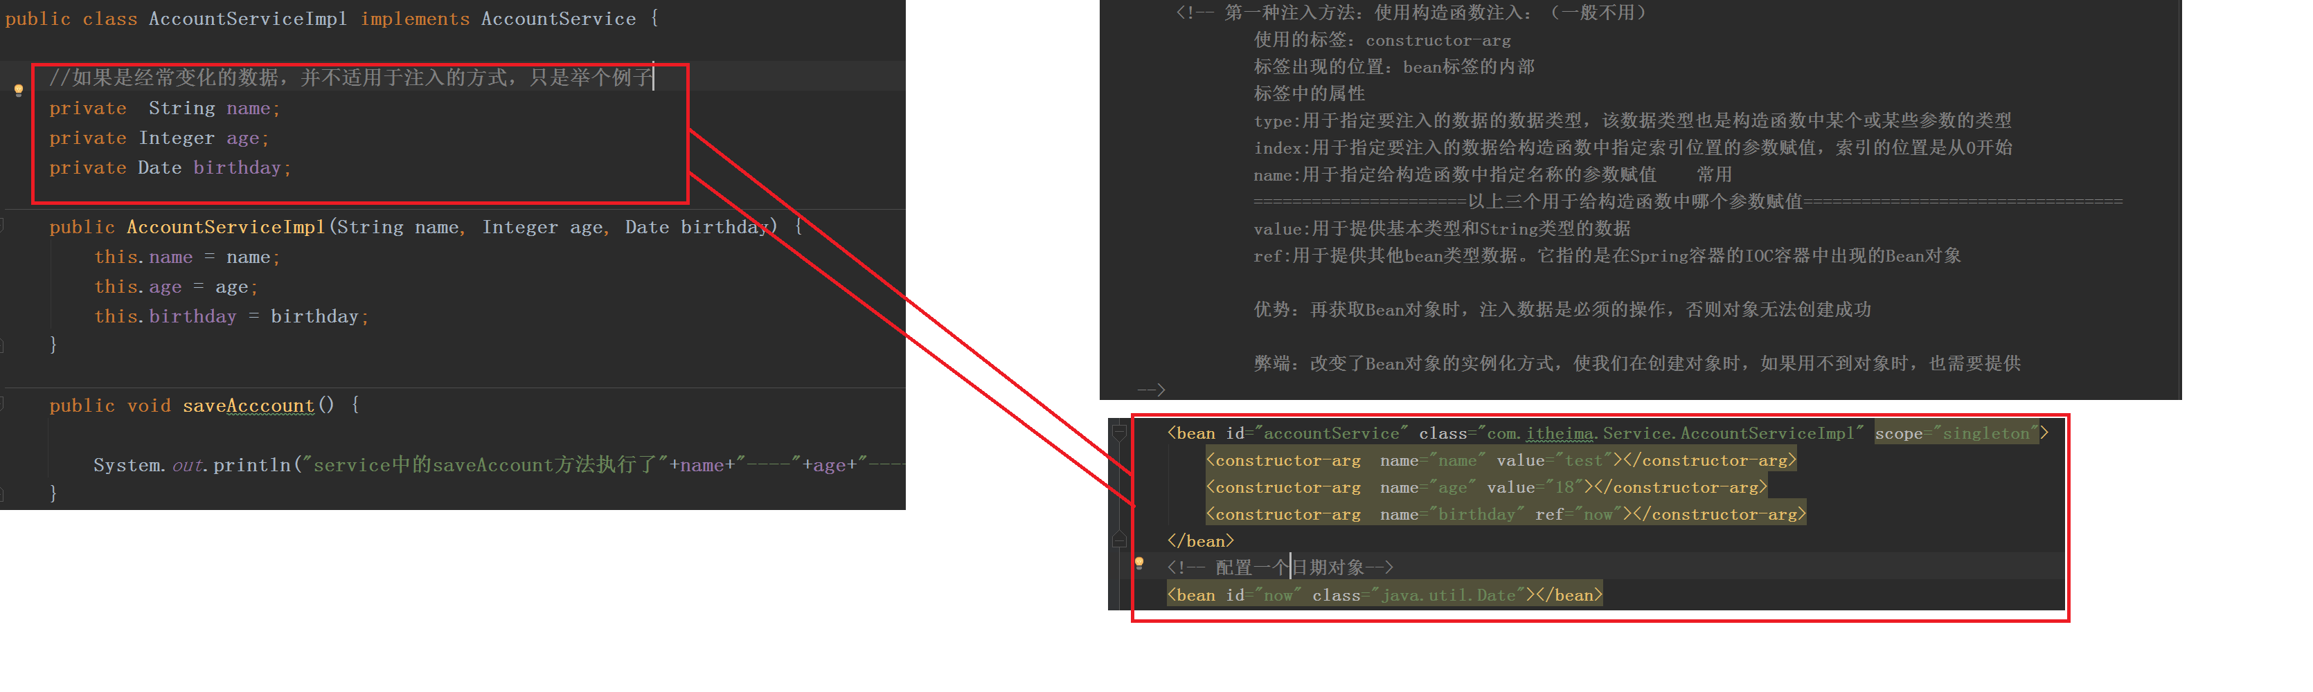The width and height of the screenshot is (2313, 692).
Task: Click the lightbulb icon beside the XML date-object comment
Action: [1138, 564]
